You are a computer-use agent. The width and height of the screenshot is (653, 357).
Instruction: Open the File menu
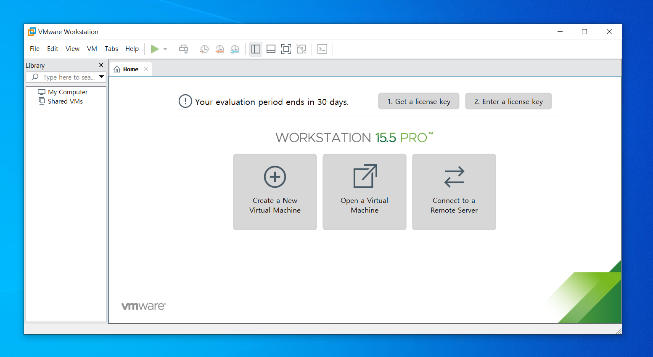(x=34, y=49)
